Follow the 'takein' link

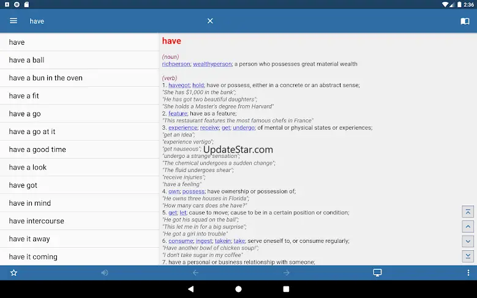coord(223,241)
